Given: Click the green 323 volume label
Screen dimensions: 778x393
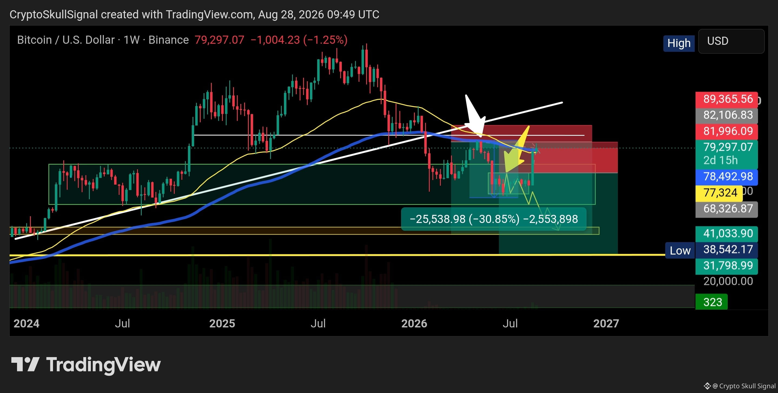Looking at the screenshot, I should [711, 302].
